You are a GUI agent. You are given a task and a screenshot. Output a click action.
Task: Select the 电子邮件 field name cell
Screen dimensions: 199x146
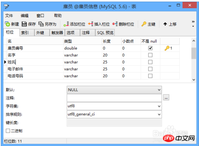[x=35, y=69]
